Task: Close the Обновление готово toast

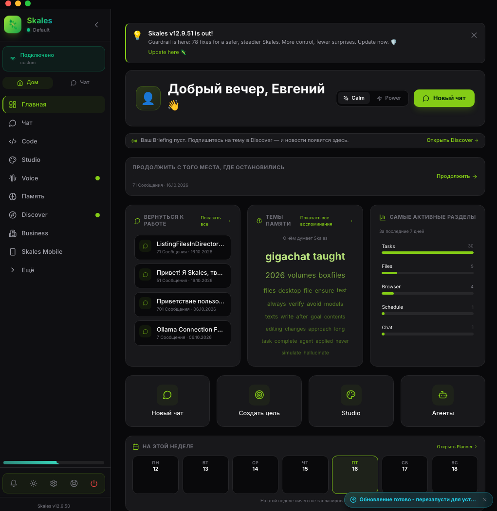Action: pyautogui.click(x=485, y=500)
